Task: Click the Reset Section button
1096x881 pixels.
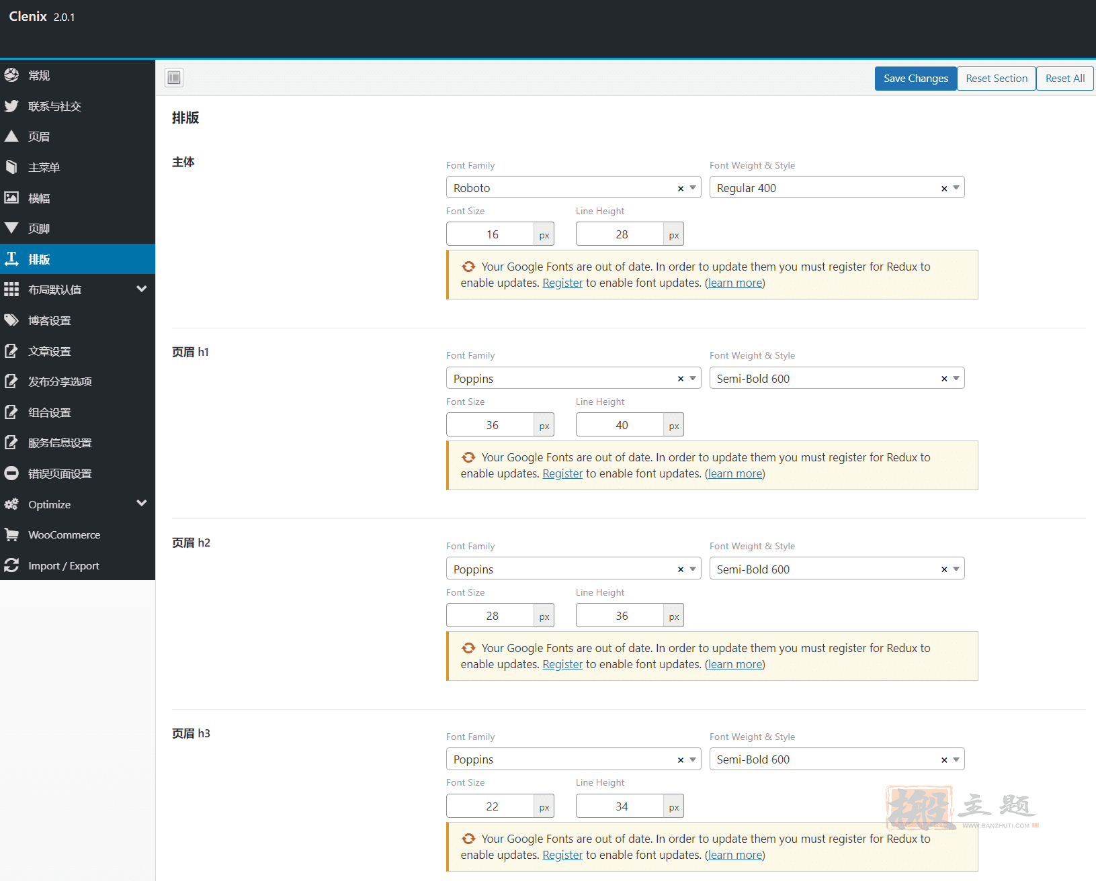Action: click(997, 79)
